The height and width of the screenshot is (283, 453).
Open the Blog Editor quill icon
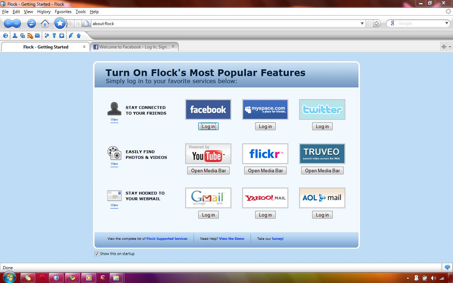(71, 36)
